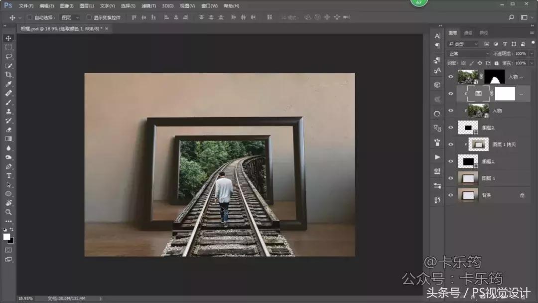Select the 图层 1 拷贝 layer thumbnail

[479, 145]
